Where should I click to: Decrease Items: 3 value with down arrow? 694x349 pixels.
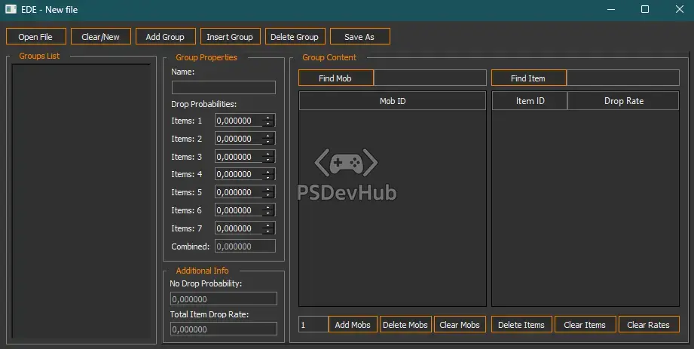pyautogui.click(x=268, y=160)
